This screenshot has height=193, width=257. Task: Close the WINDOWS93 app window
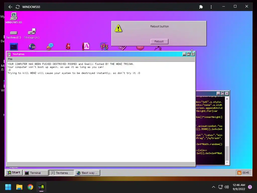[247, 6]
